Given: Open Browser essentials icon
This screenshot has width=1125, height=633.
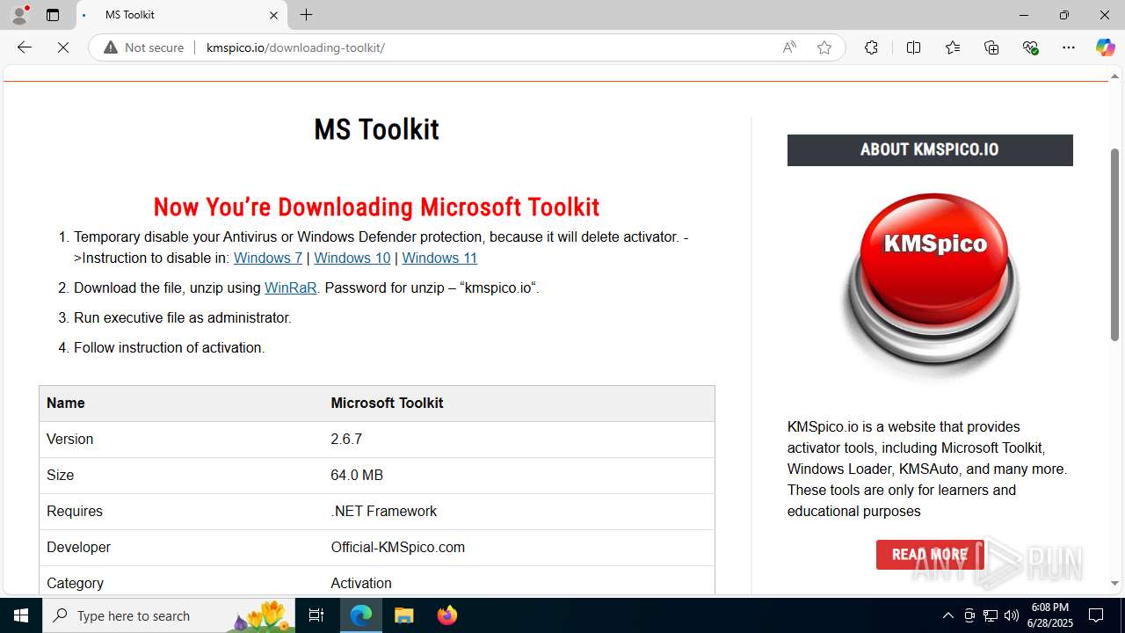Looking at the screenshot, I should point(1030,47).
